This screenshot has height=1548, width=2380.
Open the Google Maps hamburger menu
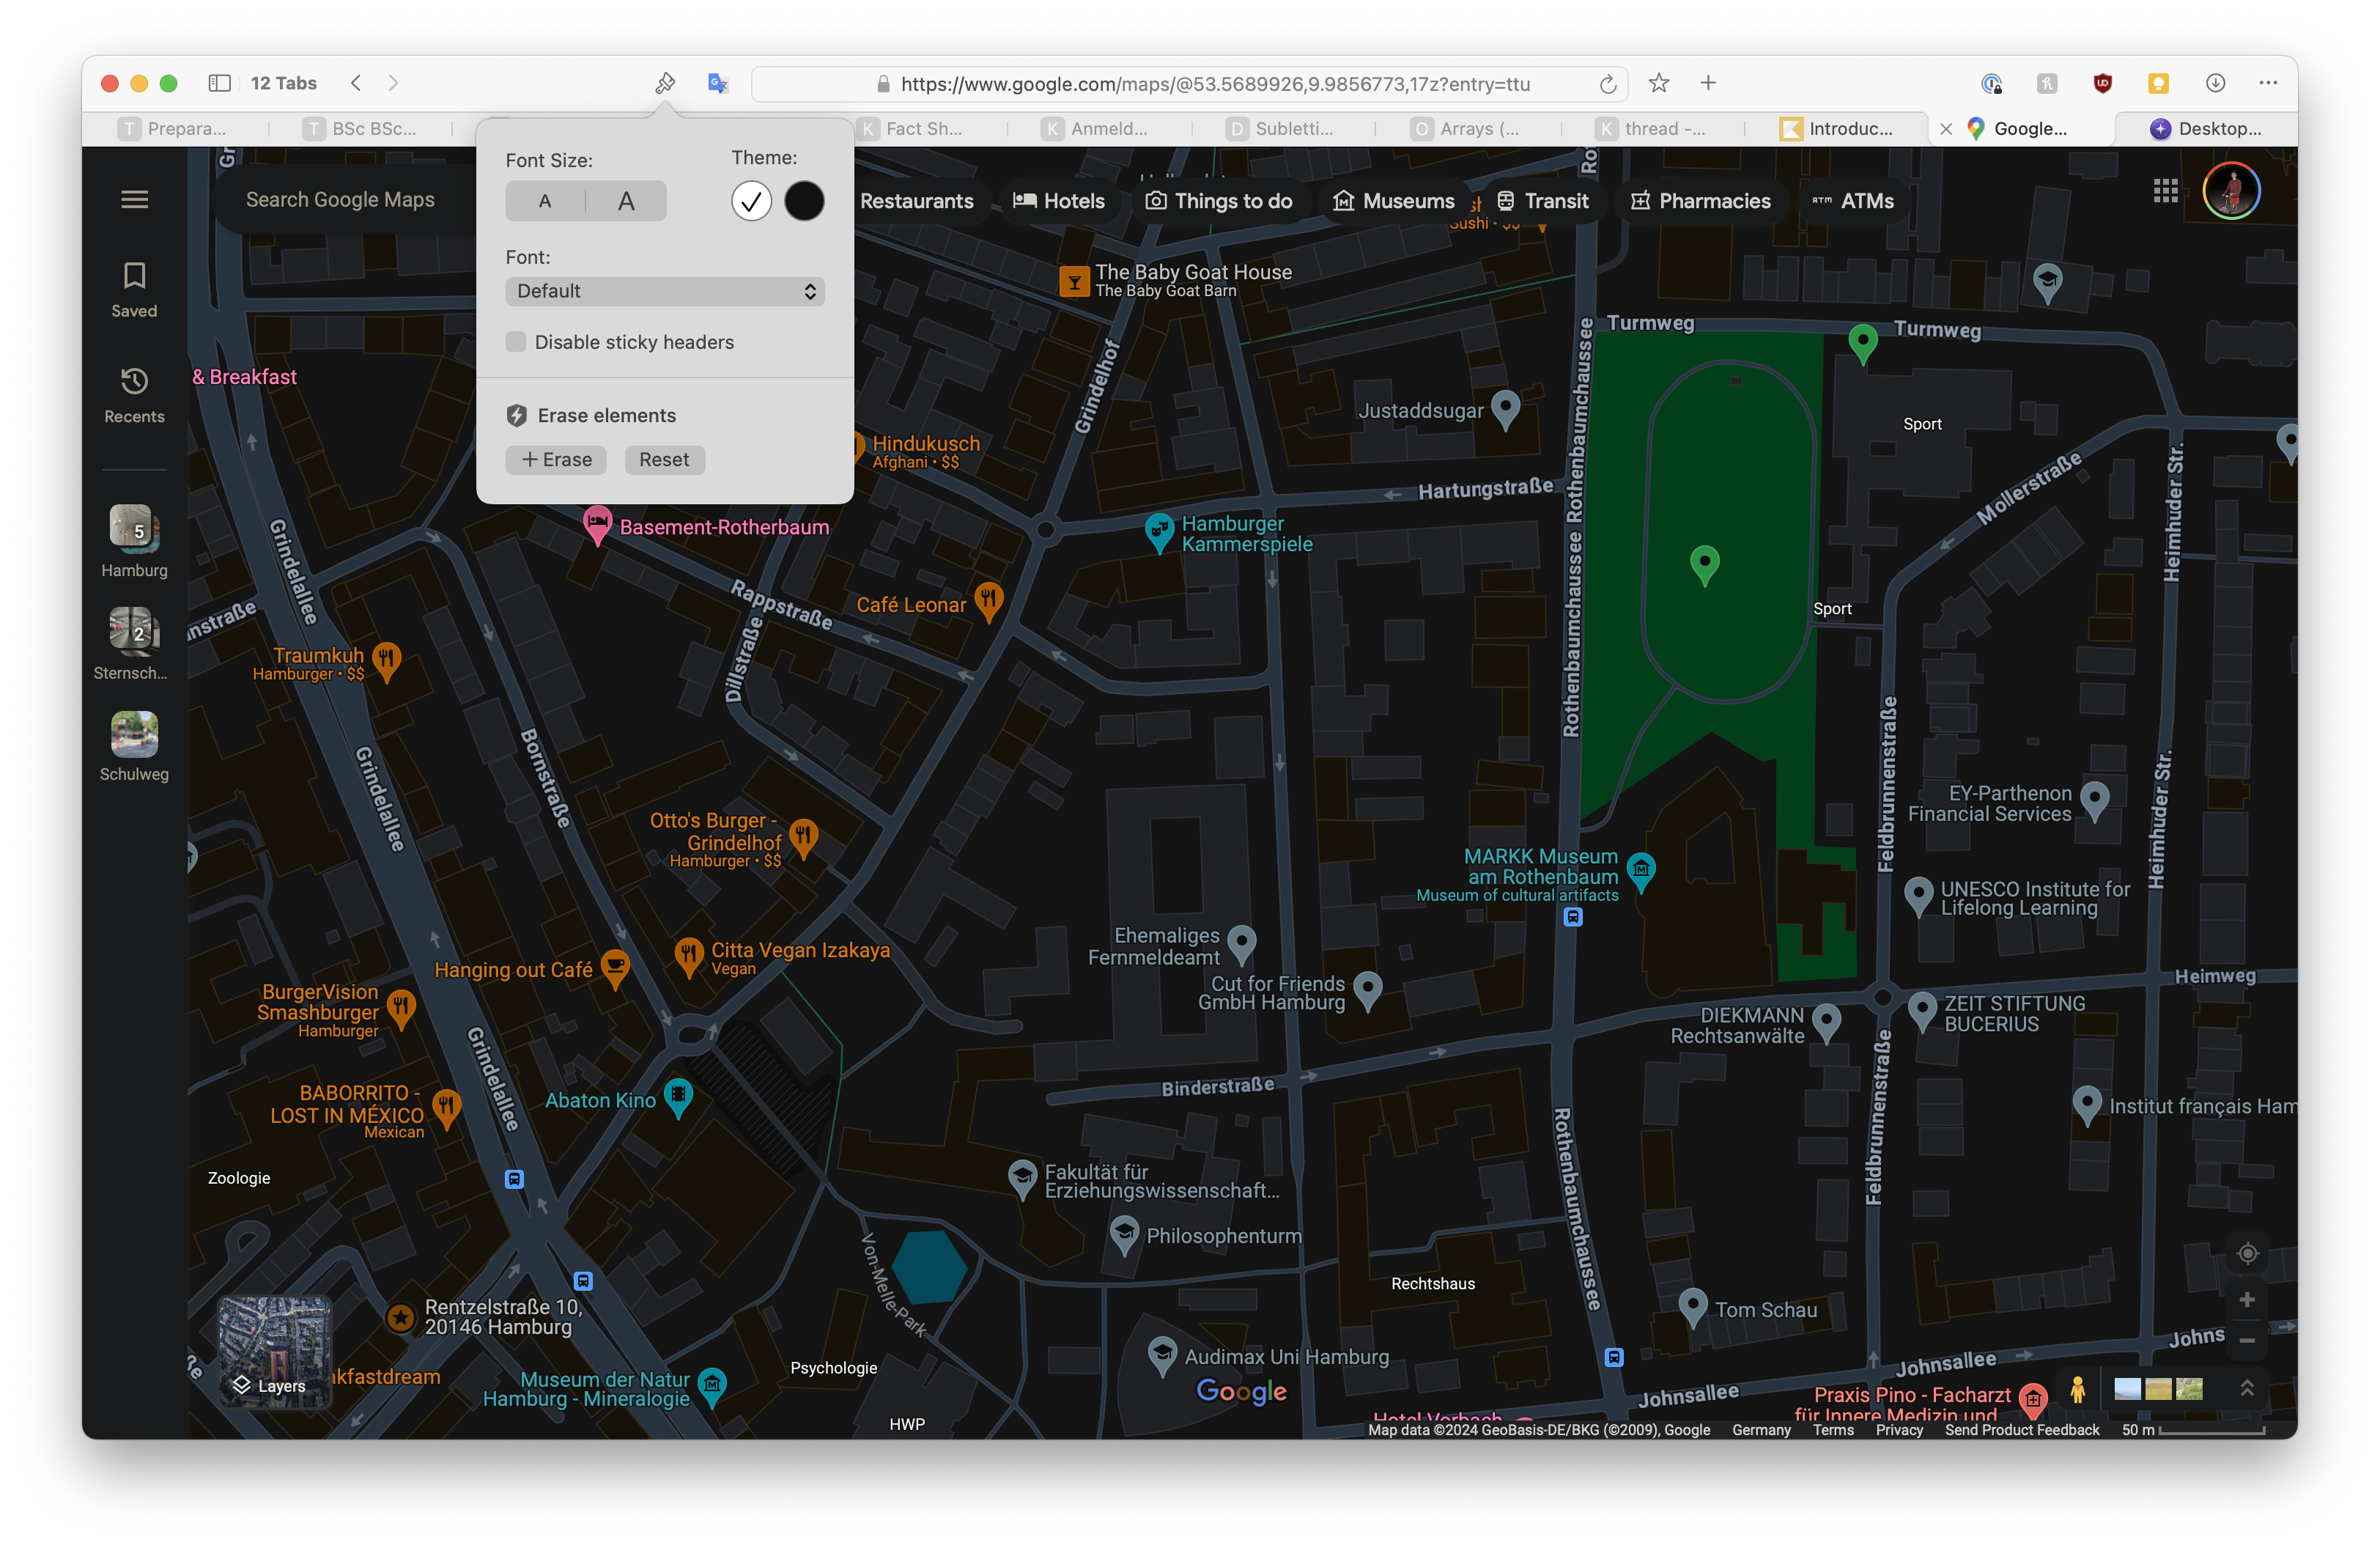134,200
